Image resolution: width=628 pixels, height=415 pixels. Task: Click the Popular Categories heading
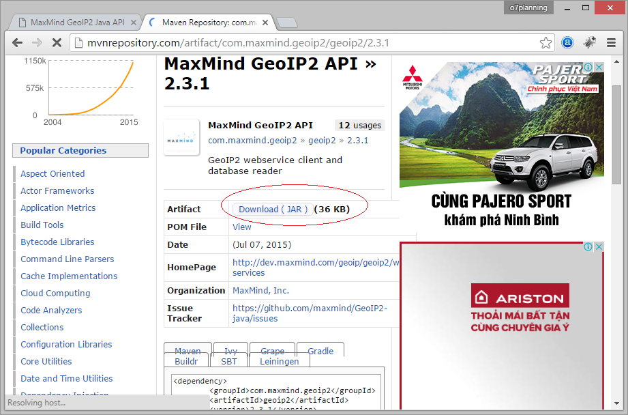(x=80, y=150)
